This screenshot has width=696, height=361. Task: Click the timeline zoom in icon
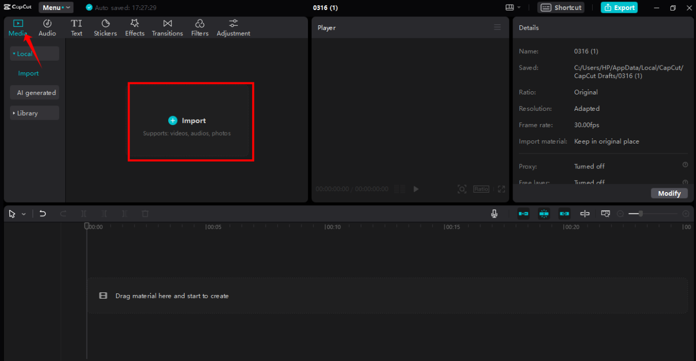coord(685,214)
